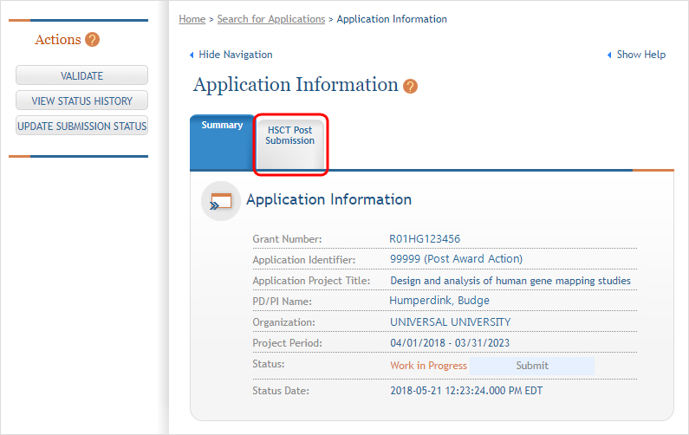Open Search for Applications breadcrumb link
This screenshot has height=435, width=689.
point(271,19)
